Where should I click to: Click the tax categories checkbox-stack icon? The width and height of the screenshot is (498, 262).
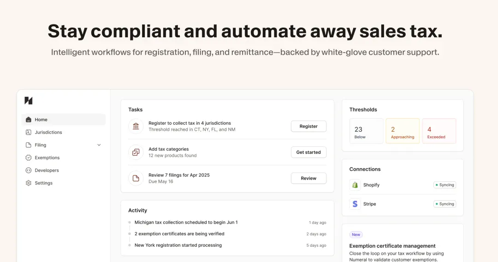[136, 152]
